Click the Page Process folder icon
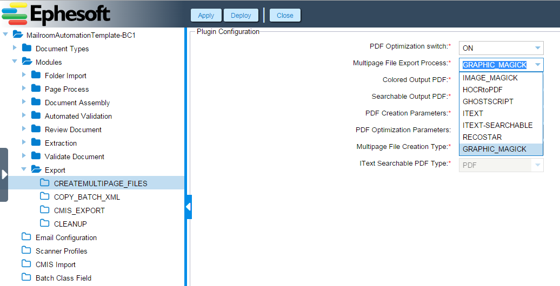560x286 pixels. click(x=36, y=88)
